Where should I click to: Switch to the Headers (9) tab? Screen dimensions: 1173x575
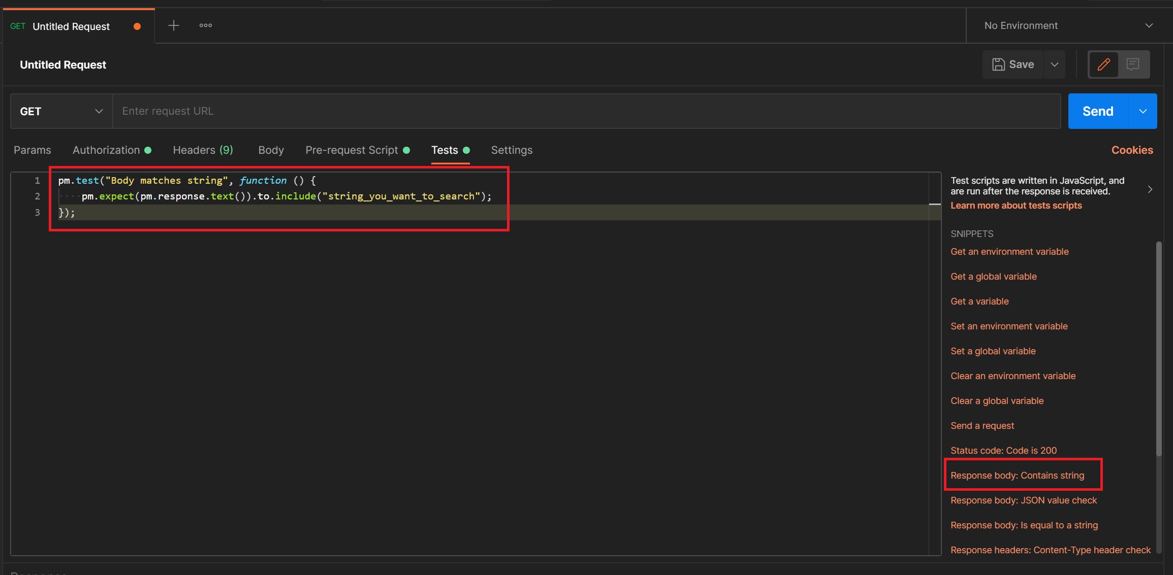click(x=203, y=150)
